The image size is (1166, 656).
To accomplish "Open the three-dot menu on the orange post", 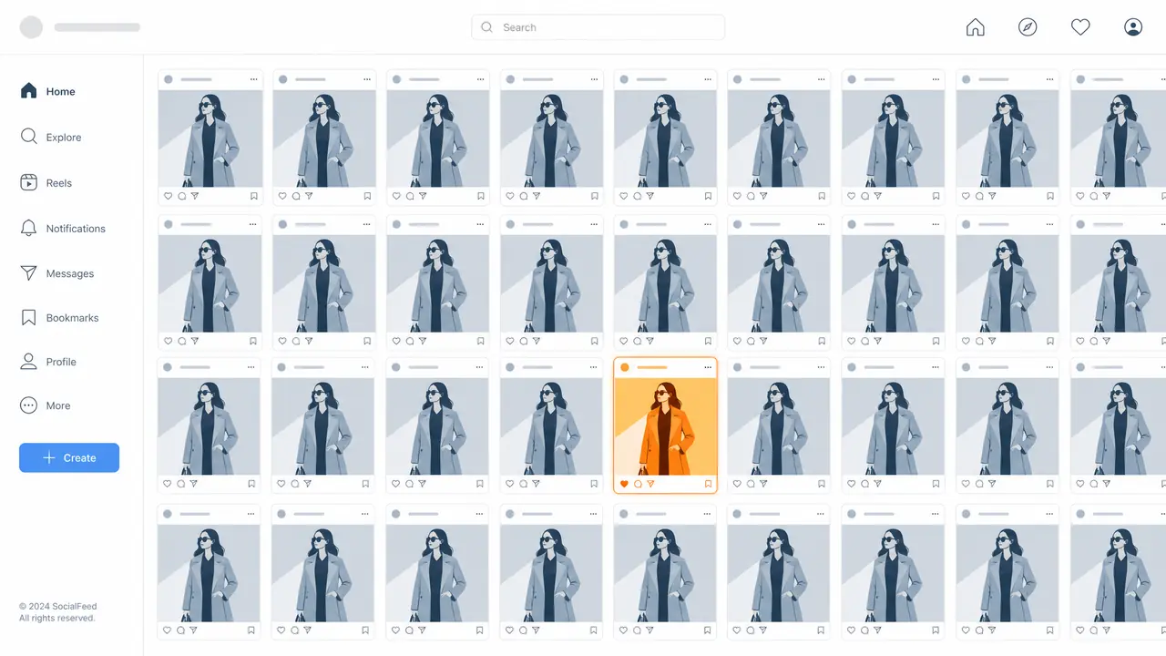I will (708, 367).
